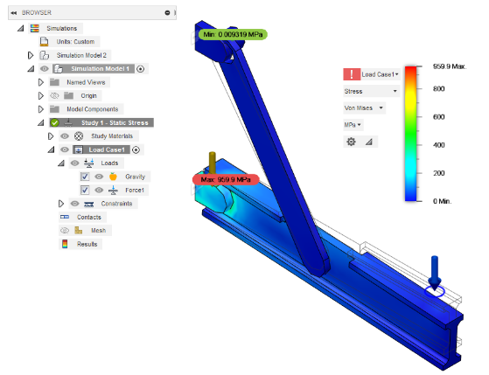Expand Simulation Model 2 node

31,55
